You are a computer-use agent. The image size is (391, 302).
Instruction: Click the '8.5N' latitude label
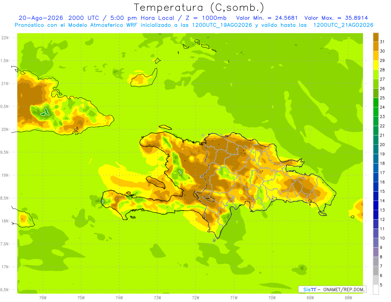pos(5,198)
